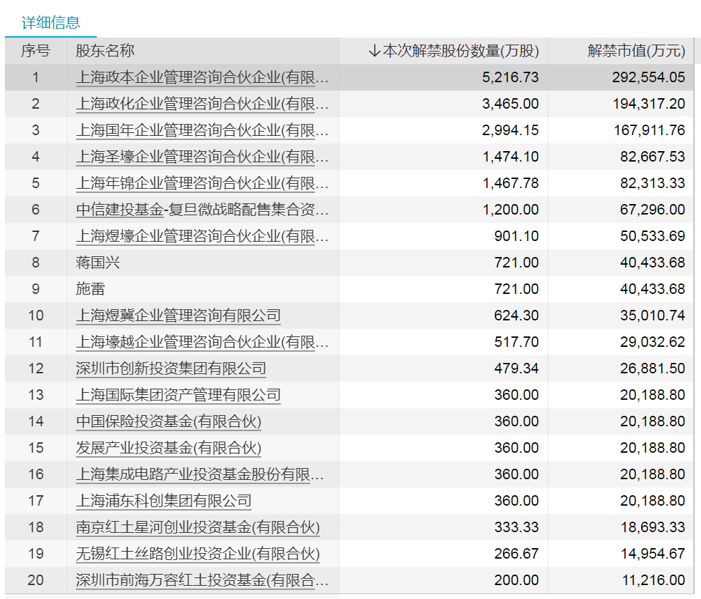Open 上海国际集团资产管理有限公司 link
Screen dimensions: 701x599
[178, 395]
